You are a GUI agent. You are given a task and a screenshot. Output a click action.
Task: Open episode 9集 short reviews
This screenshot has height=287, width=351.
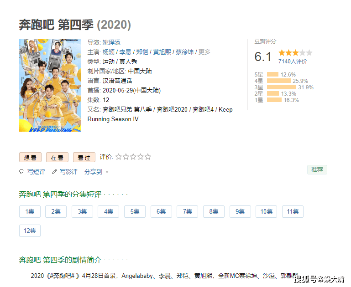pyautogui.click(x=240, y=211)
